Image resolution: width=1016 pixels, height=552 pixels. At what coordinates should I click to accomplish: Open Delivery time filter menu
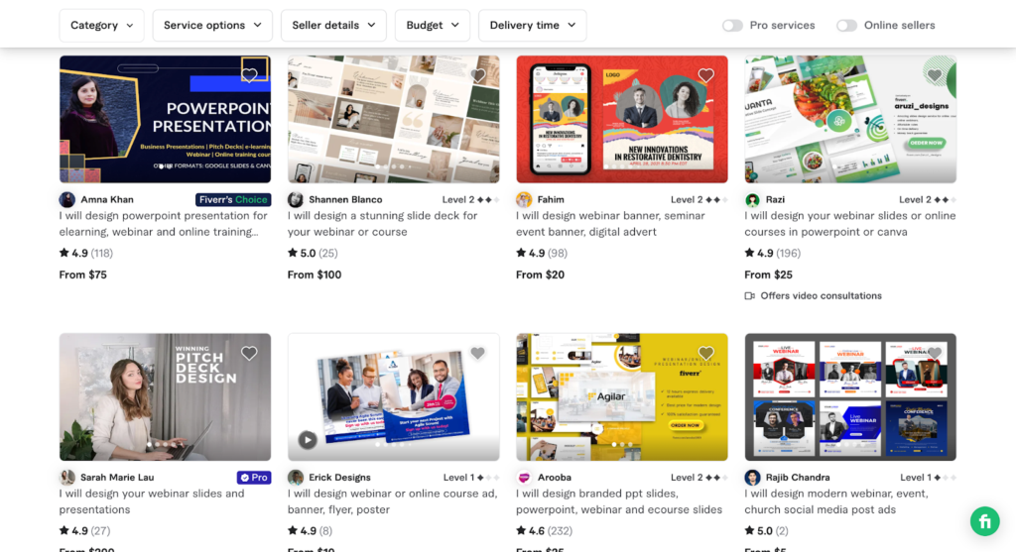533,25
